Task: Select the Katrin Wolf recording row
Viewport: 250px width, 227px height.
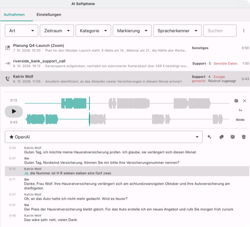Action: click(x=125, y=79)
